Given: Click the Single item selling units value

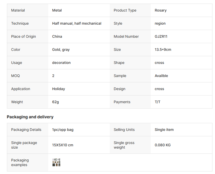Looking at the screenshot, I should 164,130.
